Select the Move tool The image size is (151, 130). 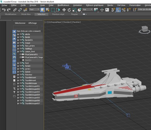pos(64,10)
